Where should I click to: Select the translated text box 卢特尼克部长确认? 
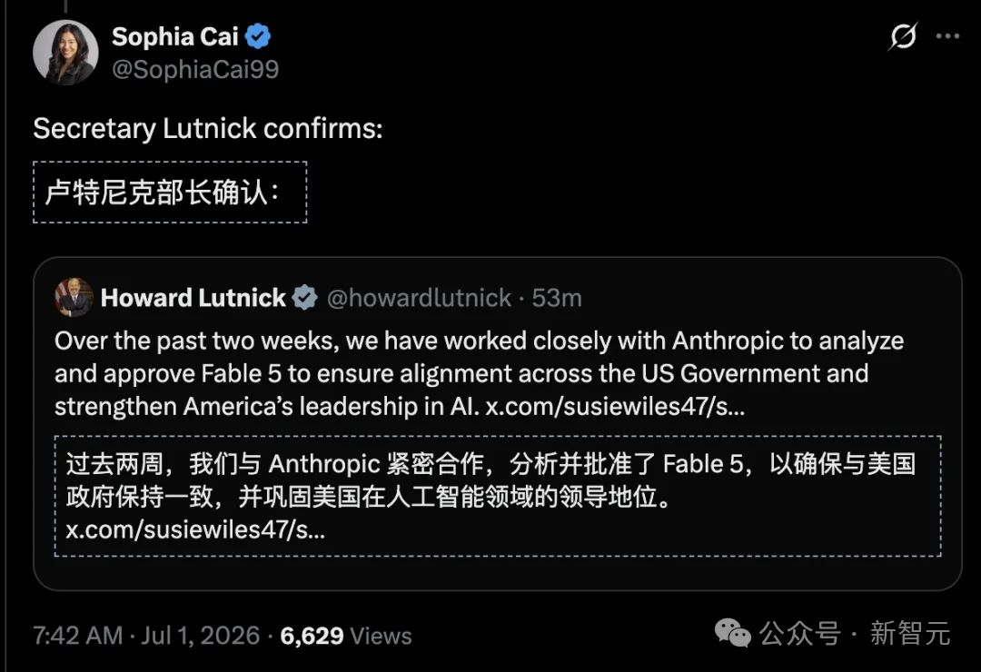170,193
